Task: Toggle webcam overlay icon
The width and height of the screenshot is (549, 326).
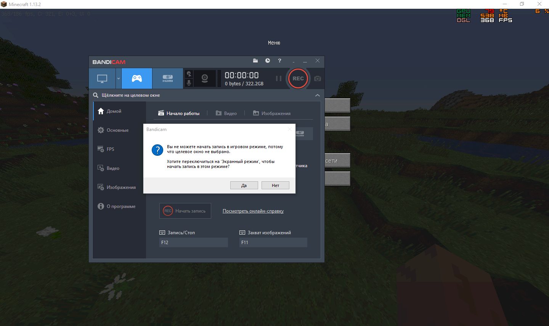Action: [x=205, y=78]
